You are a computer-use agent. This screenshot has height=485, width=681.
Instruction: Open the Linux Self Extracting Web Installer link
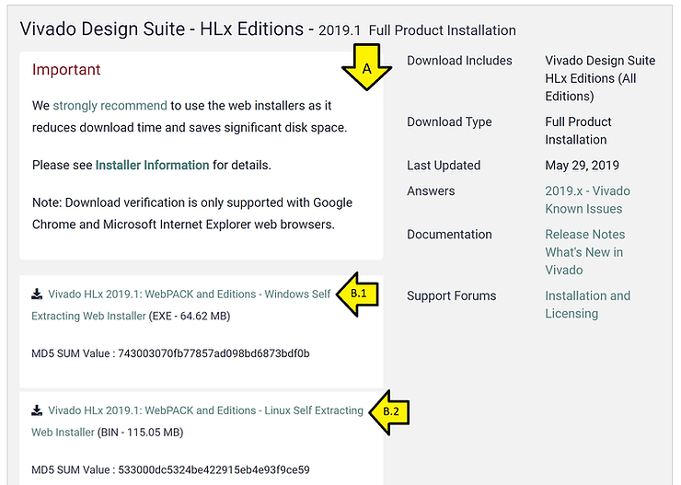(197, 421)
